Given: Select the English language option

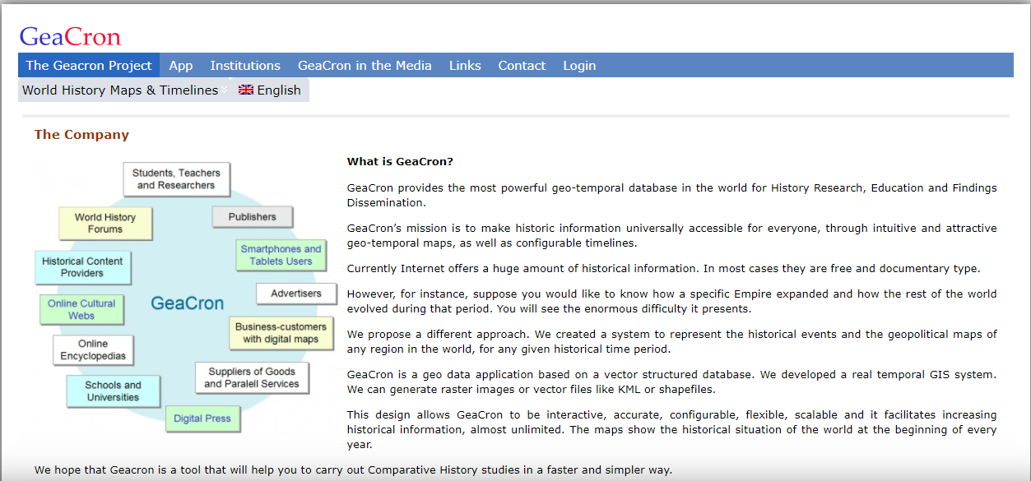Looking at the screenshot, I should pos(270,90).
